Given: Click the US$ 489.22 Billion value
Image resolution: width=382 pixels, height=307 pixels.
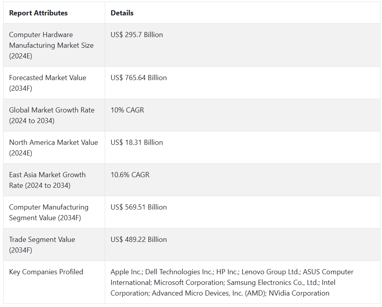Looking at the screenshot, I should [139, 240].
